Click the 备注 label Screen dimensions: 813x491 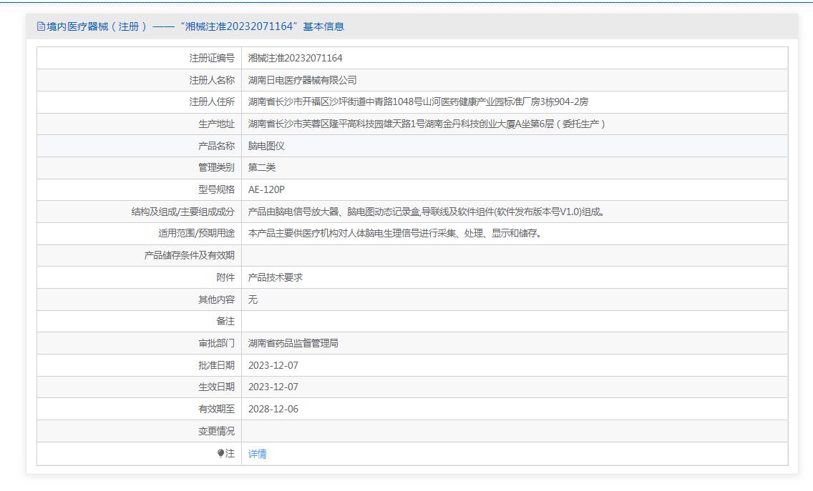coord(225,321)
